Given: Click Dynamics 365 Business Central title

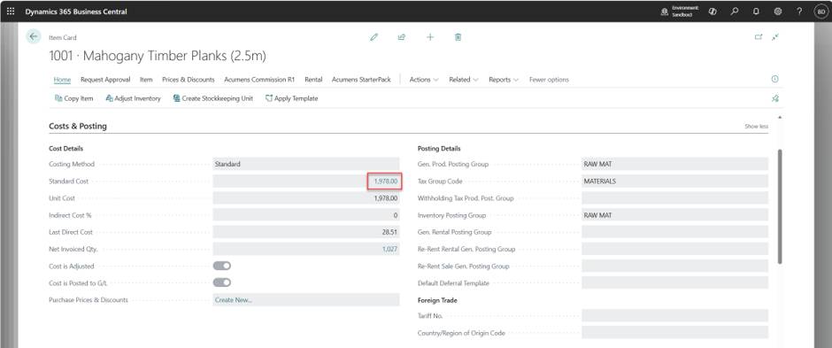Looking at the screenshot, I should tap(76, 12).
